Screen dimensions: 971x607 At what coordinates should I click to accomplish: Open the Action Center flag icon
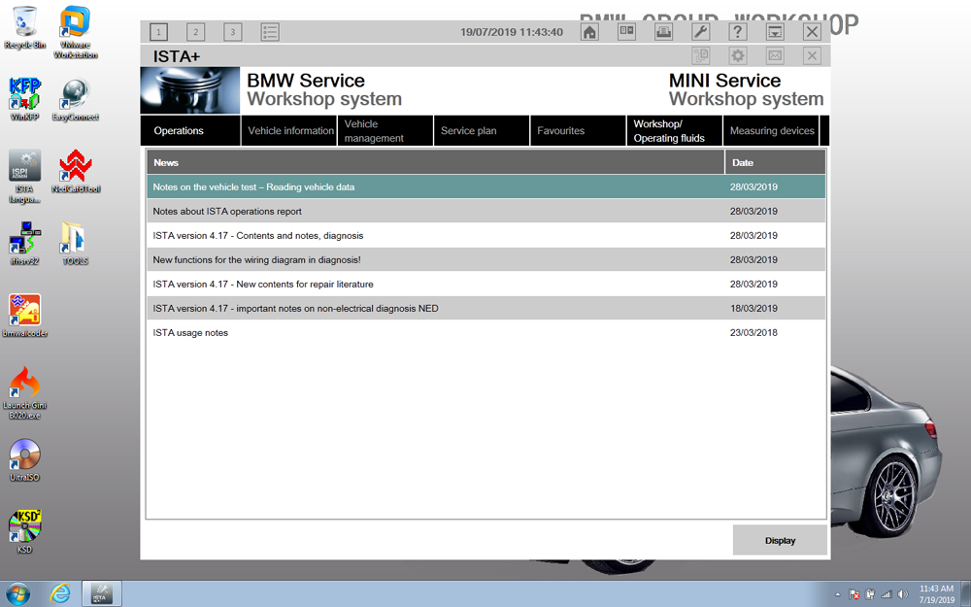coord(854,594)
